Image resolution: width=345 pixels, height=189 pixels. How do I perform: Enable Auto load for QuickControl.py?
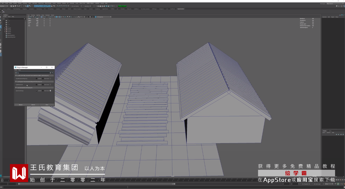[43, 91]
